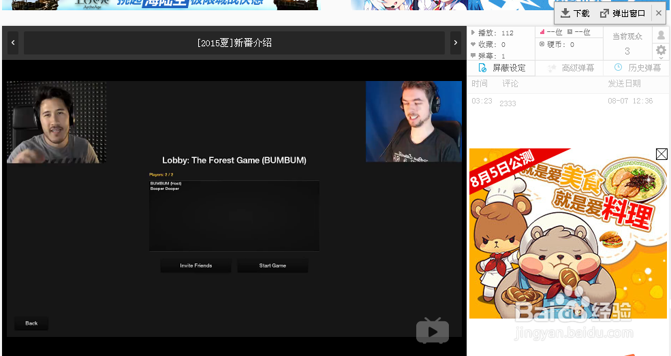The image size is (671, 356).
Task: Go to the next video part arrow
Action: click(x=455, y=42)
